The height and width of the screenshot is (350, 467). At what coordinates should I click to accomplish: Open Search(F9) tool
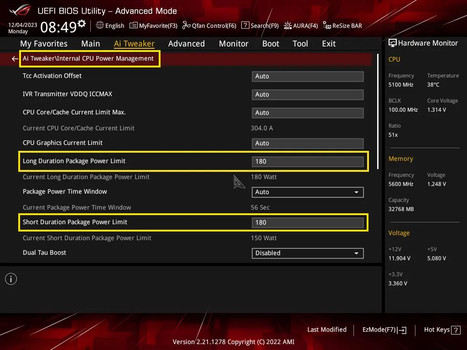click(259, 26)
